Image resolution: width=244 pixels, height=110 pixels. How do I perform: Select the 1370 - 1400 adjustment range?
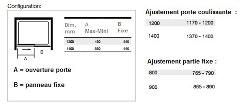(200, 36)
